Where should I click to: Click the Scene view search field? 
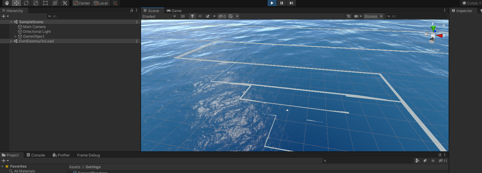point(417,16)
